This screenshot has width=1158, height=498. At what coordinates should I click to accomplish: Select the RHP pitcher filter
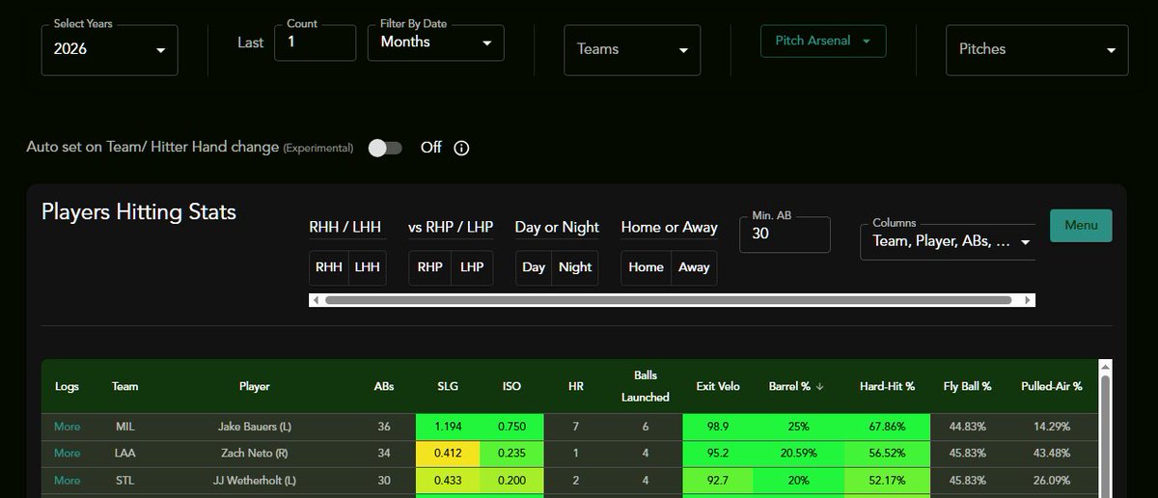coord(428,267)
